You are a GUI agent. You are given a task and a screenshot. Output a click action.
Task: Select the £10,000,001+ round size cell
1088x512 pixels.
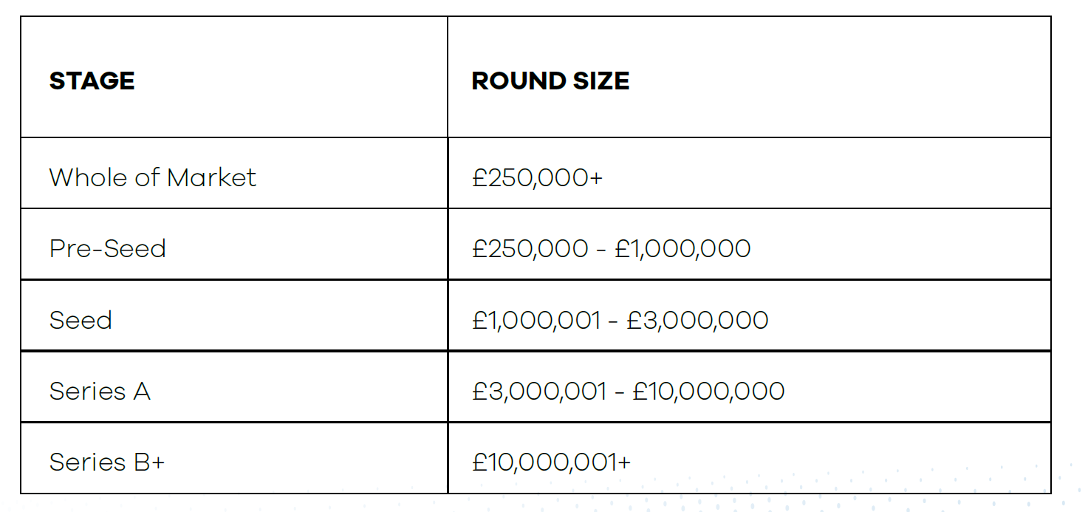click(x=749, y=458)
